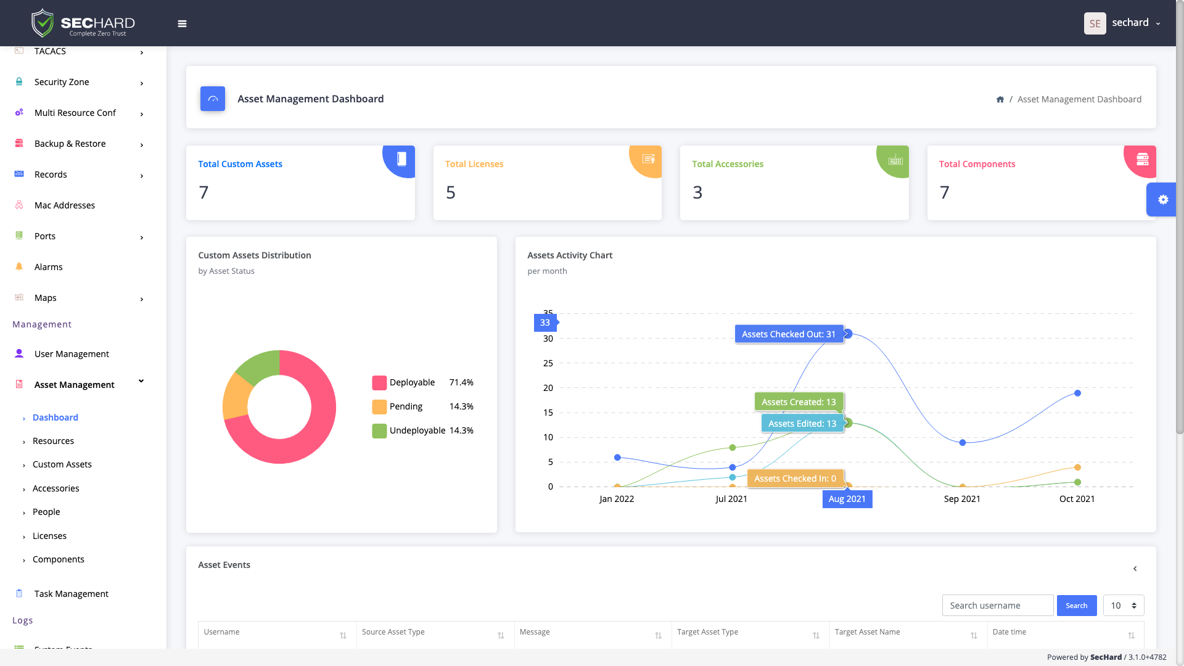
Task: Click the User Management person icon
Action: click(x=19, y=353)
